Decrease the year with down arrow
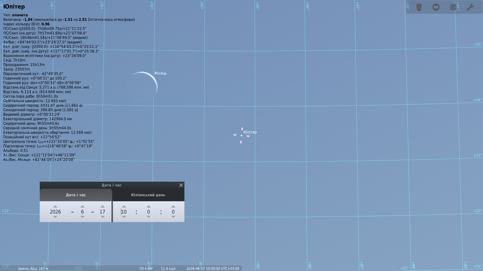This screenshot has width=483, height=271. pos(55,217)
